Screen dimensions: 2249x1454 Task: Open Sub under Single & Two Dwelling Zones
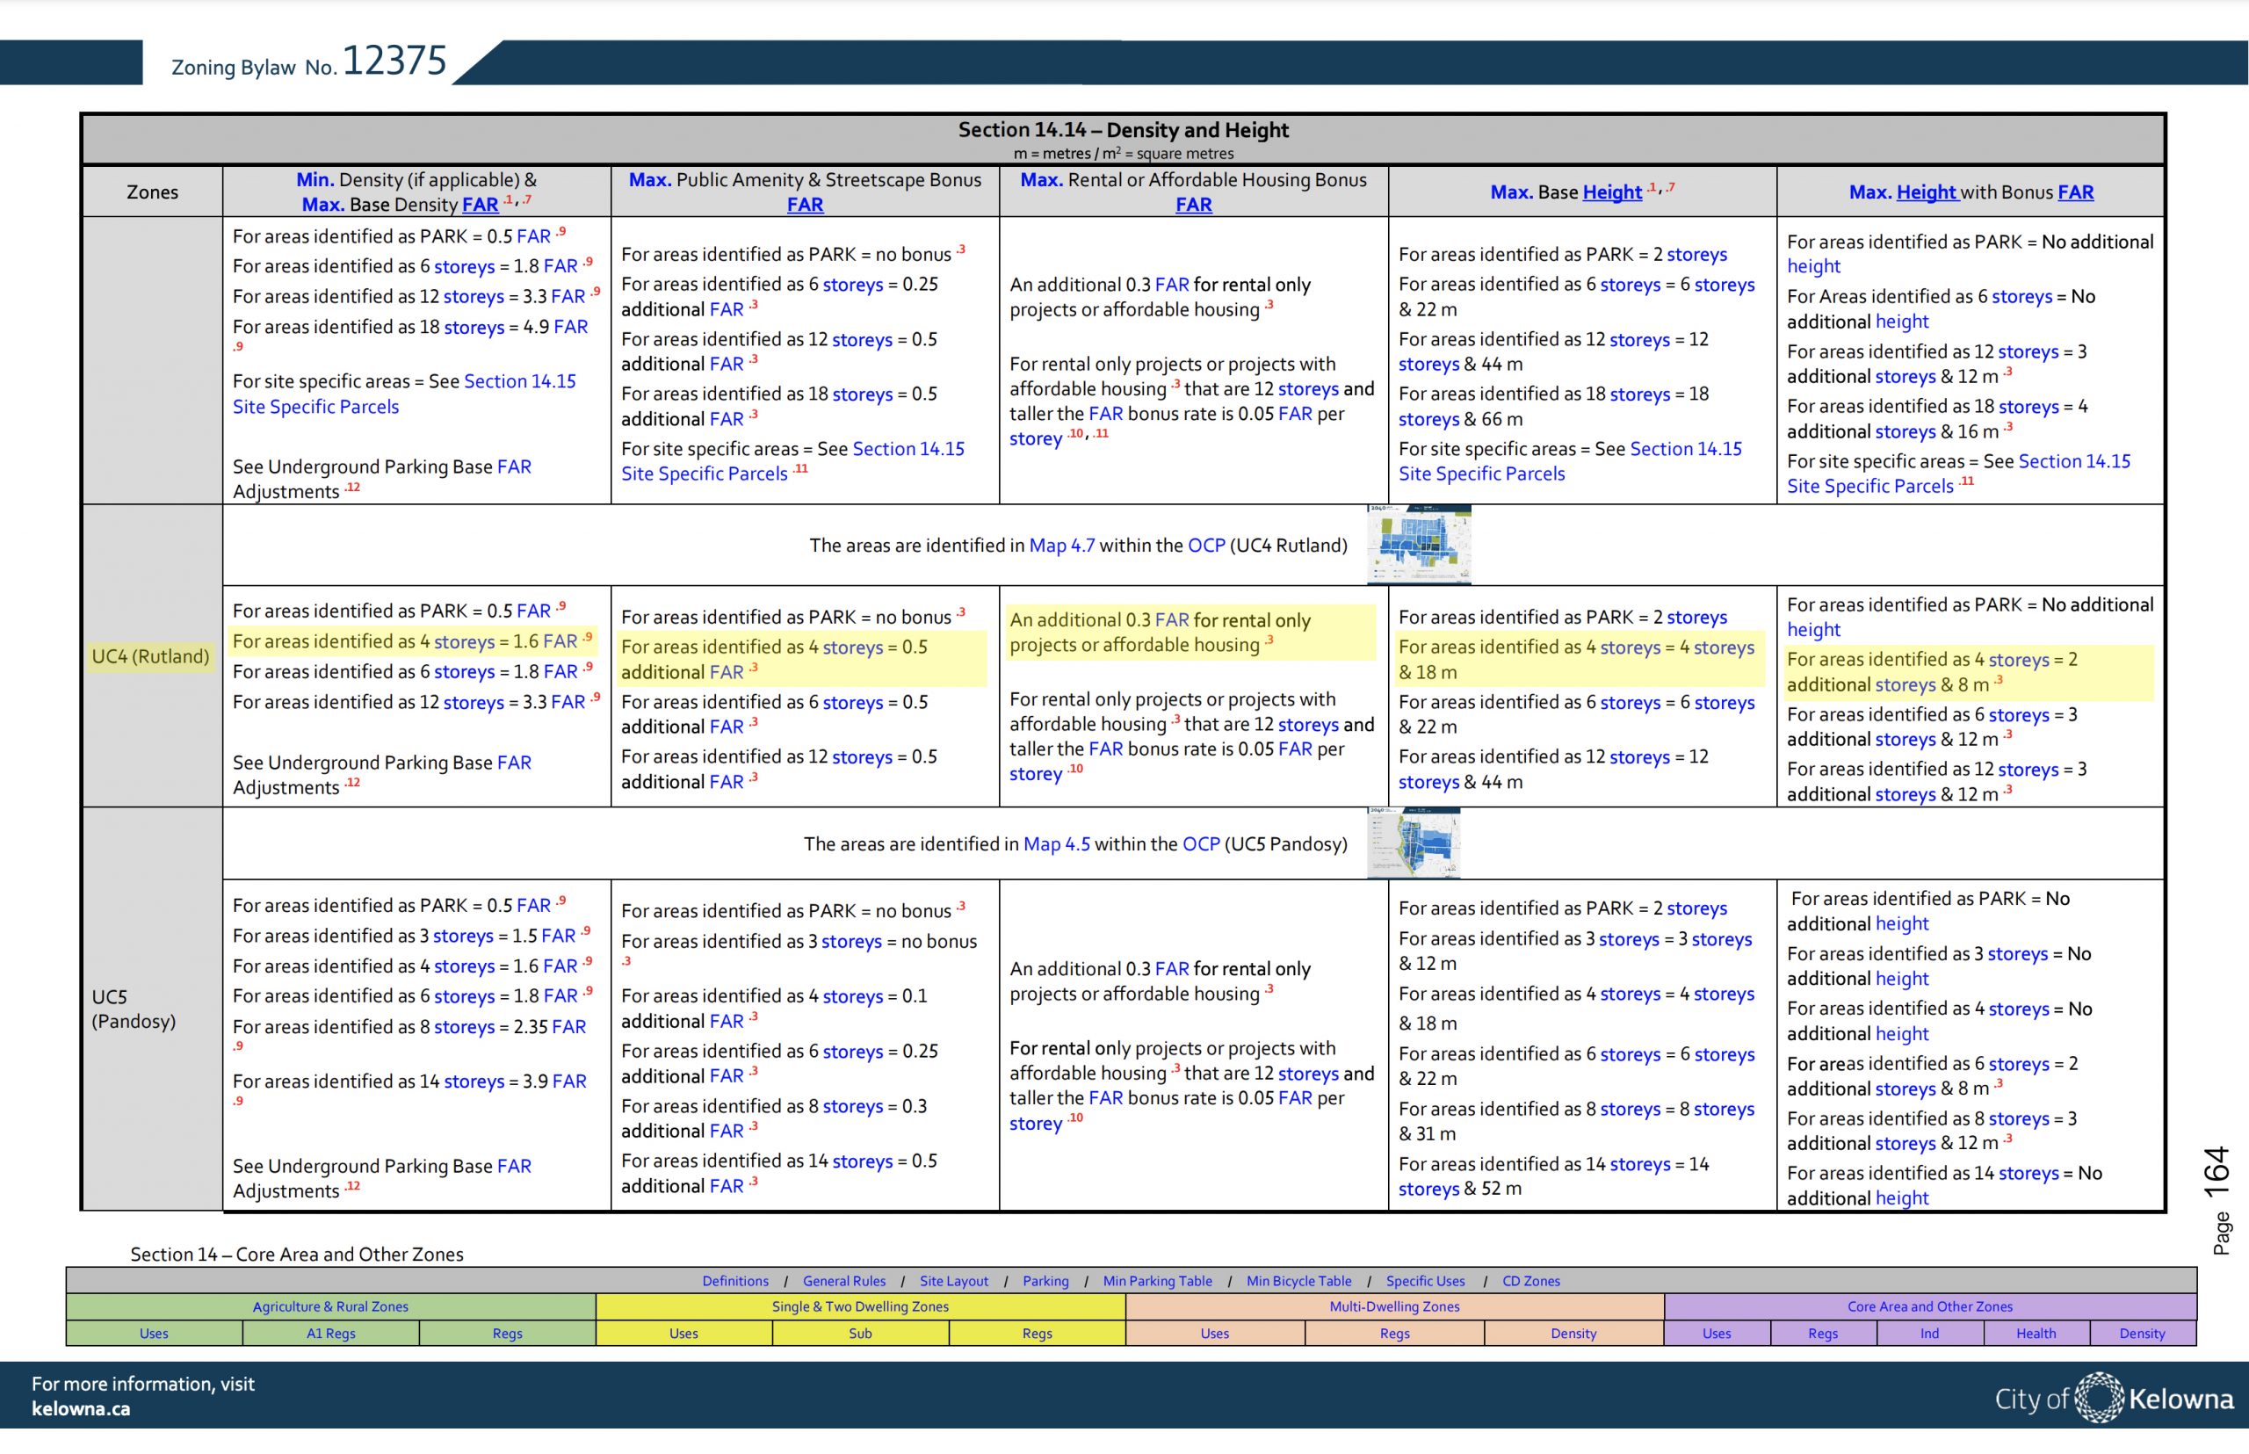tap(860, 1333)
